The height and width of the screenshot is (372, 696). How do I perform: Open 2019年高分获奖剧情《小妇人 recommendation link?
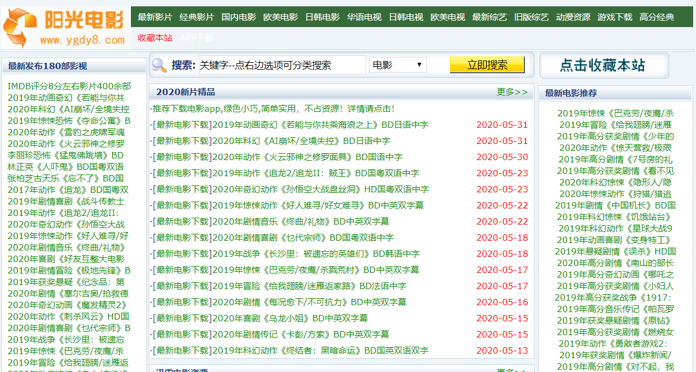click(x=615, y=286)
